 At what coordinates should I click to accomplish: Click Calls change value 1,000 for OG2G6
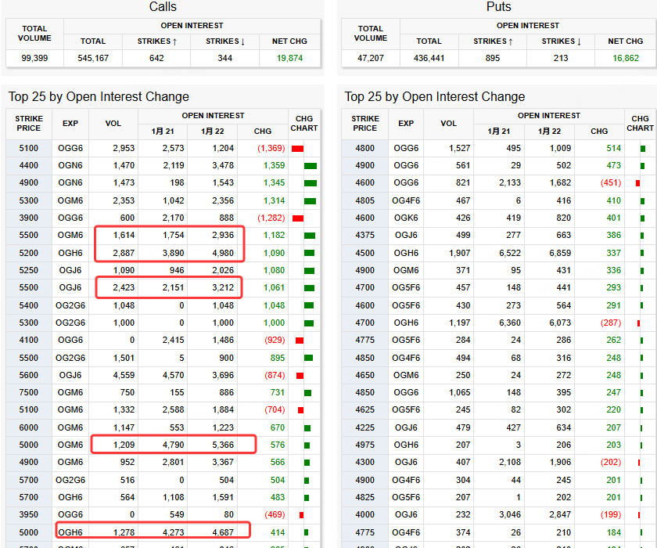tap(274, 323)
